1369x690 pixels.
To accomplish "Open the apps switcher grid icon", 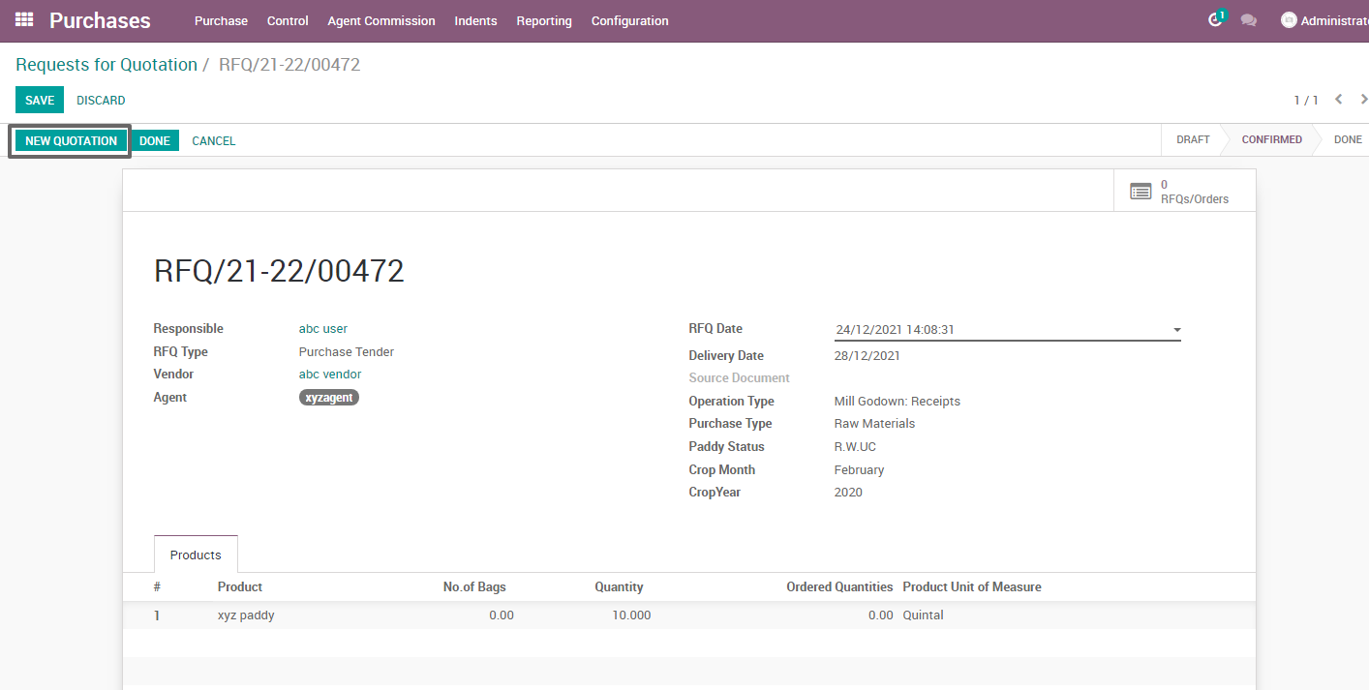I will pos(22,19).
